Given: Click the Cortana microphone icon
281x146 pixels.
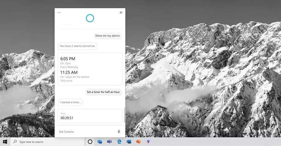Looking at the screenshot, I should tap(119, 132).
